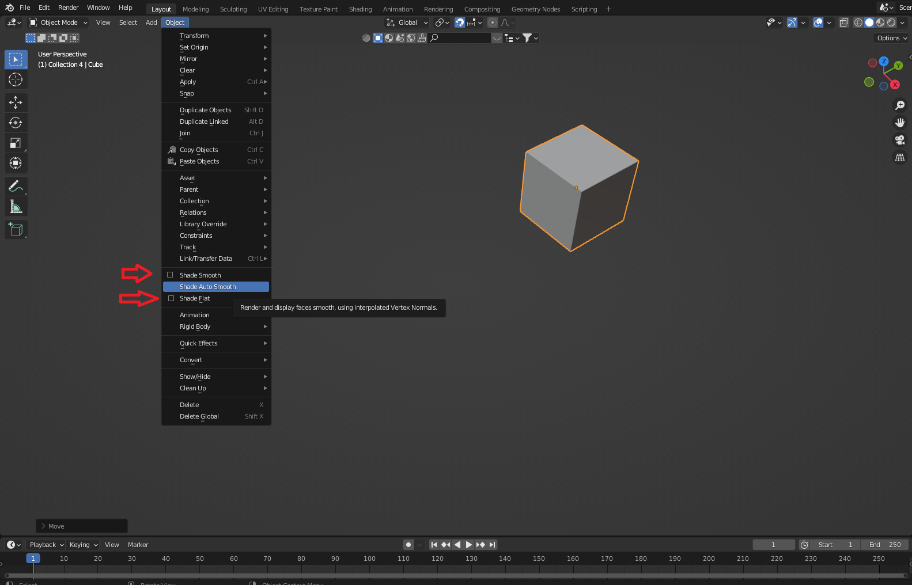This screenshot has height=585, width=912.
Task: Toggle camera view in viewport
Action: pos(900,140)
